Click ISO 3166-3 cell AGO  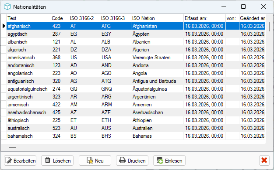point(116,73)
